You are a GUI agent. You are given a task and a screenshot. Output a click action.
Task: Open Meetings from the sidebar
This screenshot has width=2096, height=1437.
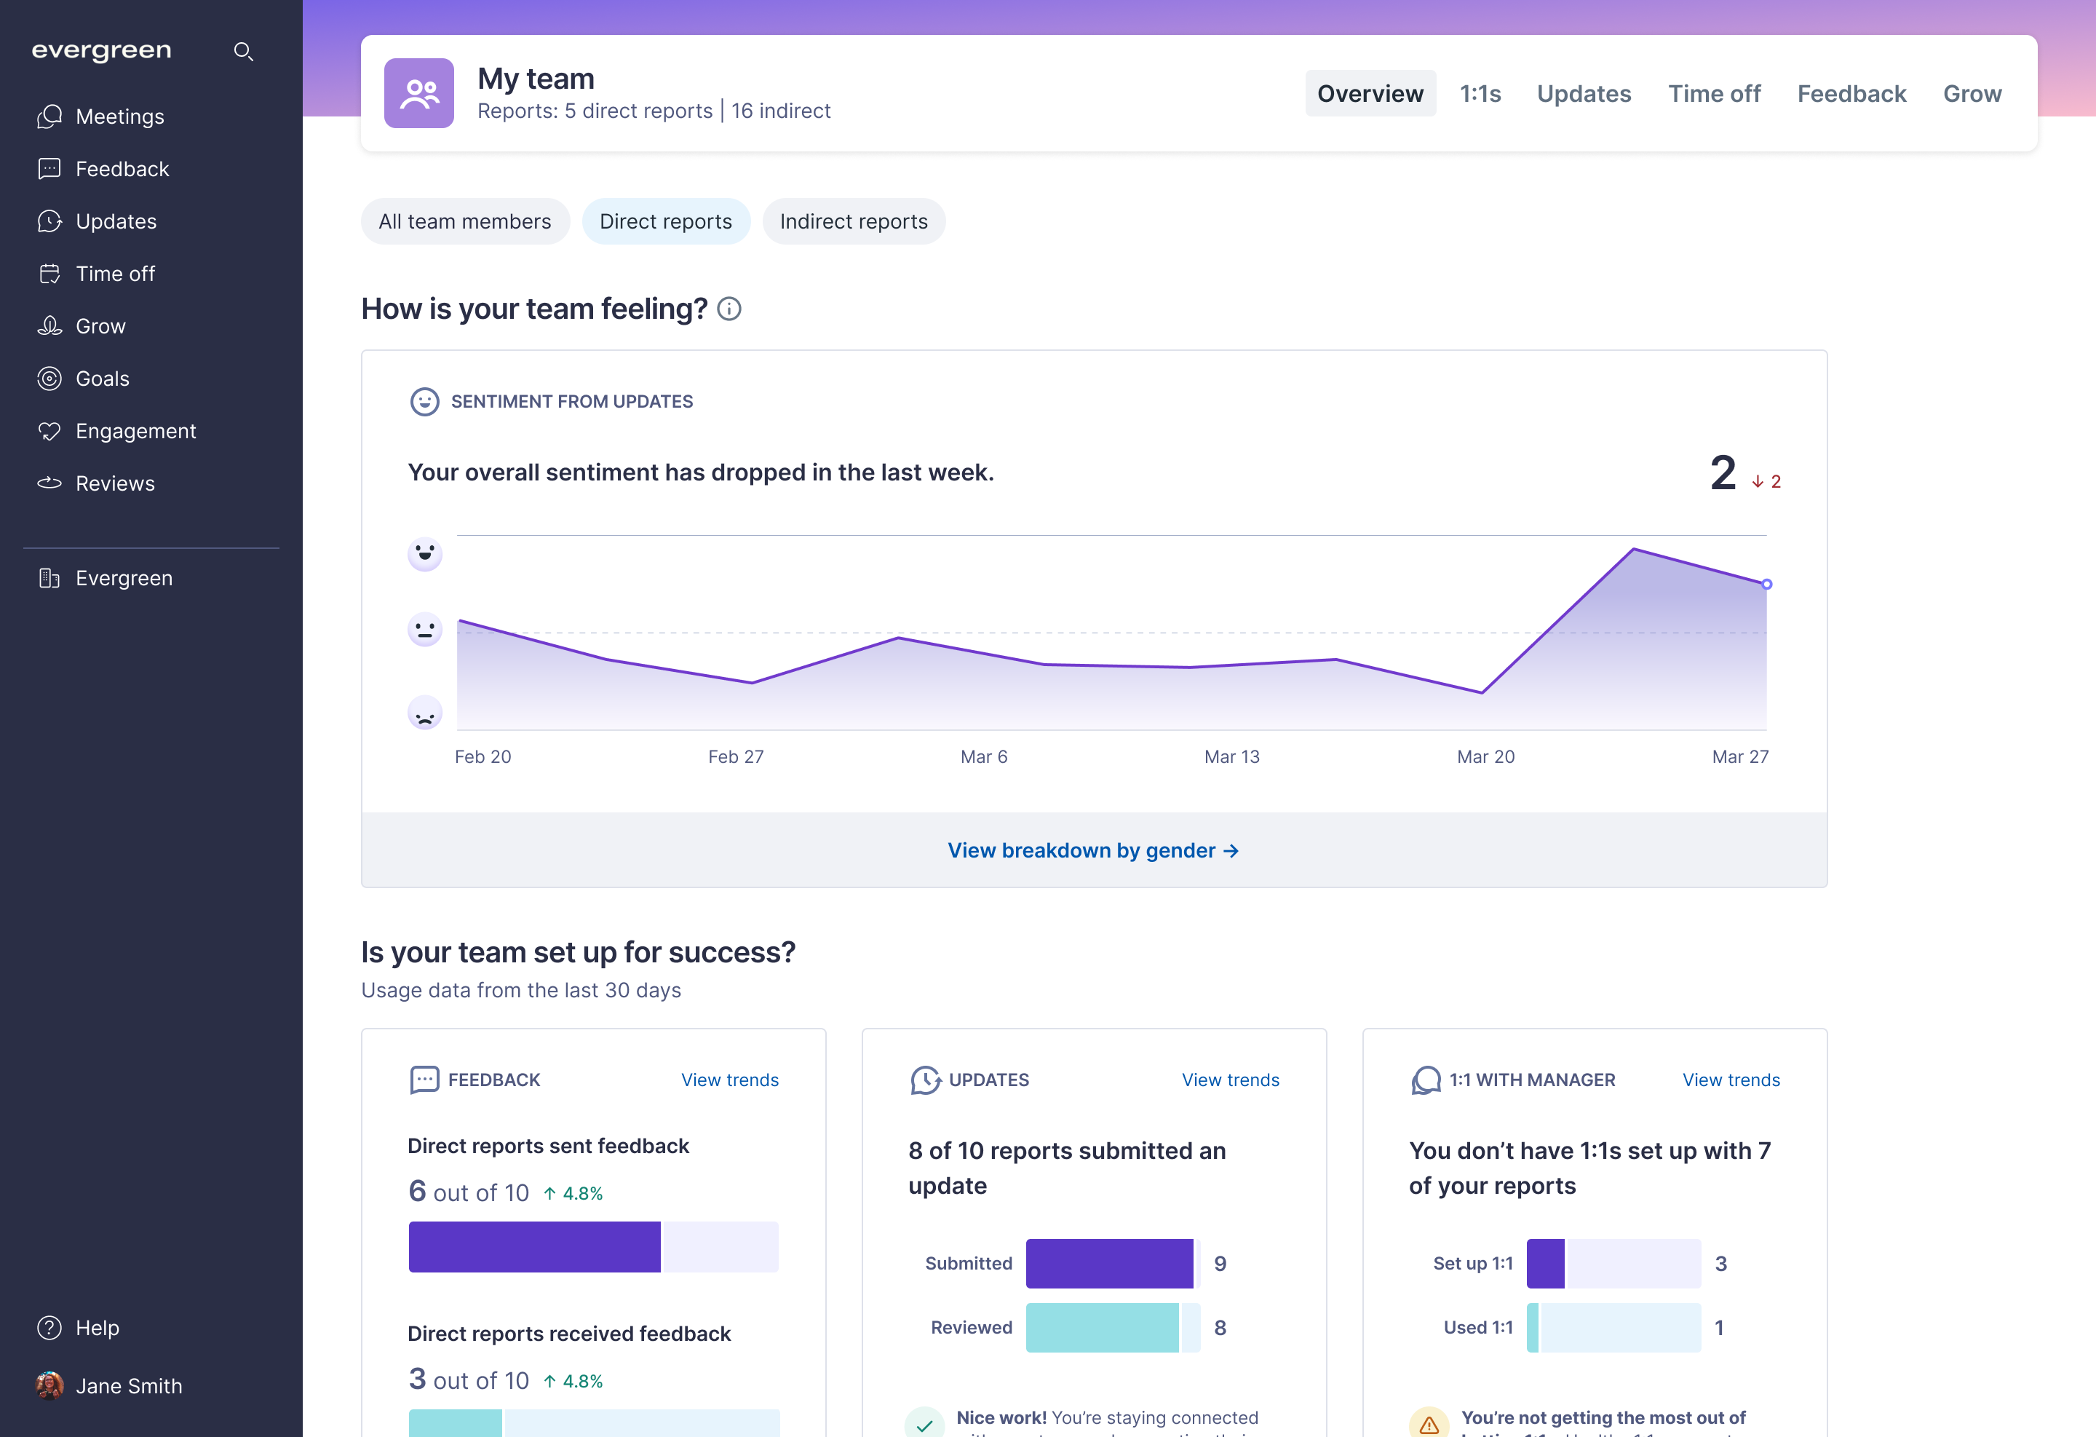tap(120, 116)
